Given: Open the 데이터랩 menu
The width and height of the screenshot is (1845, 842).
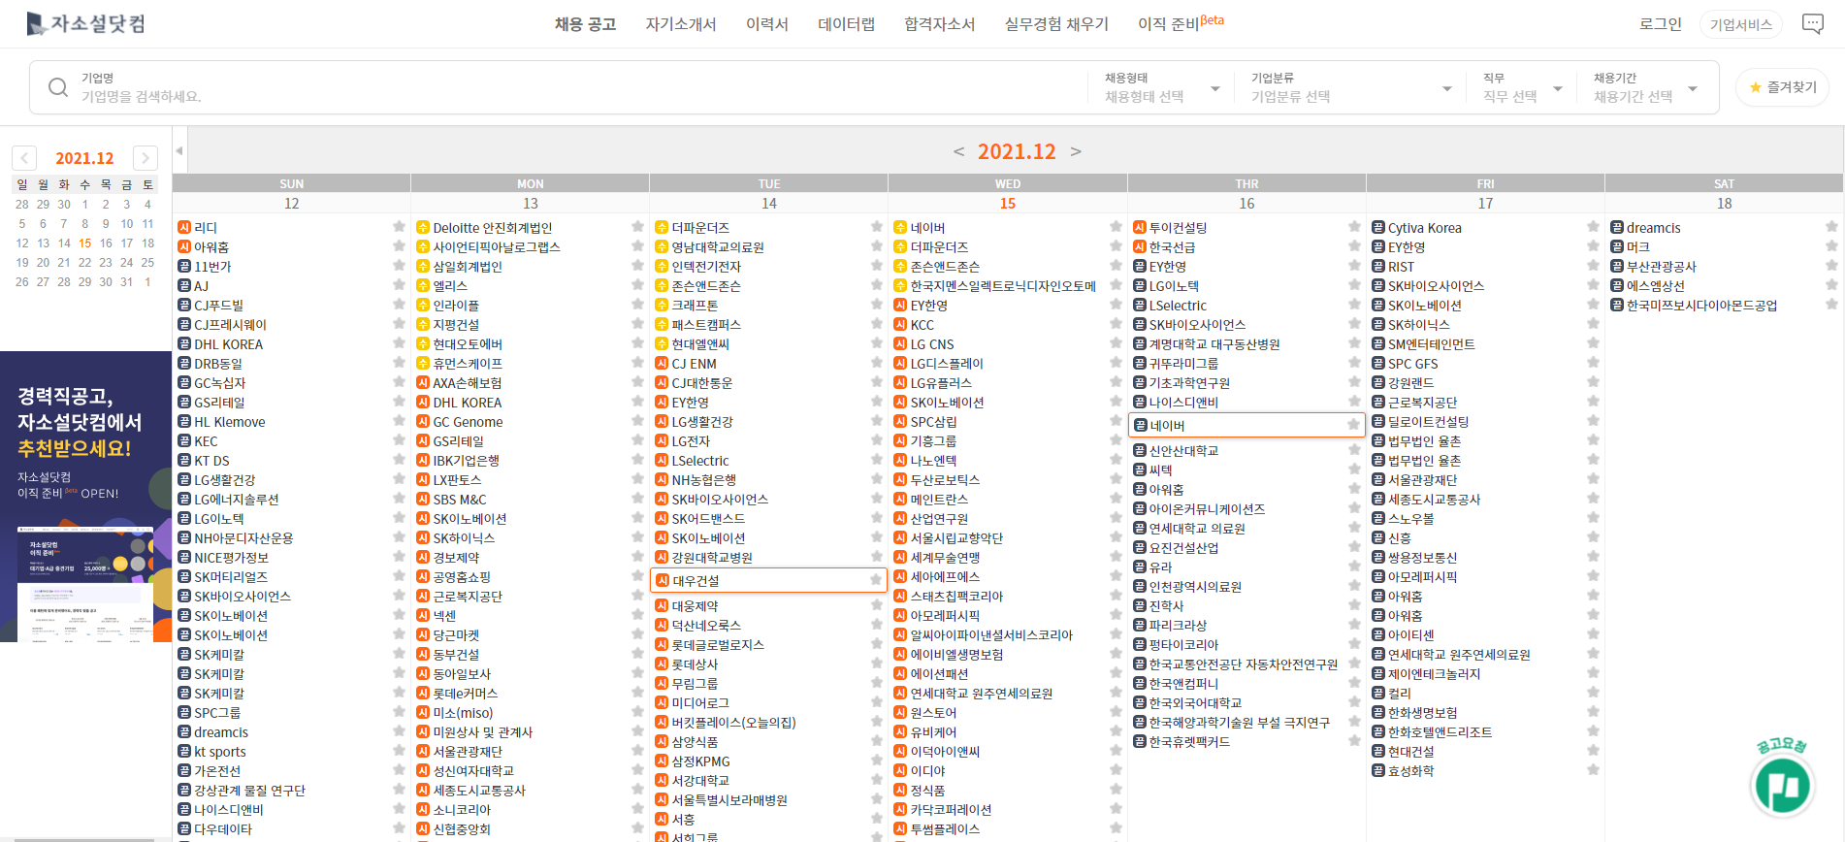Looking at the screenshot, I should pos(847,24).
